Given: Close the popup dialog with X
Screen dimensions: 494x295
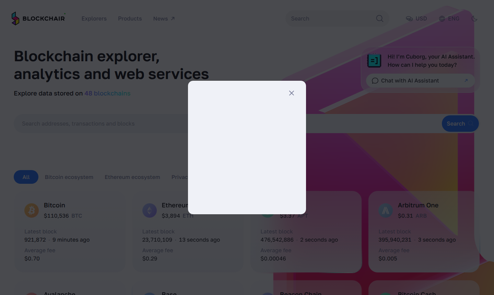Looking at the screenshot, I should tap(292, 93).
